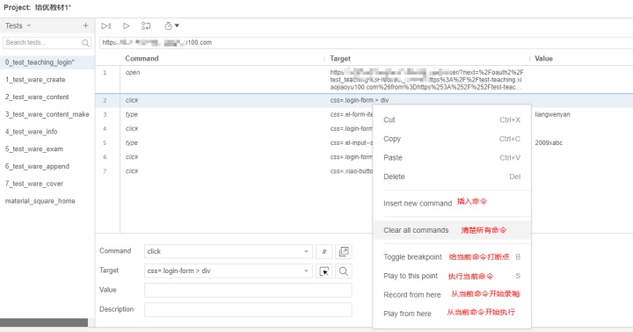Select row 7 click command
This screenshot has height=332, width=633.
[x=364, y=171]
